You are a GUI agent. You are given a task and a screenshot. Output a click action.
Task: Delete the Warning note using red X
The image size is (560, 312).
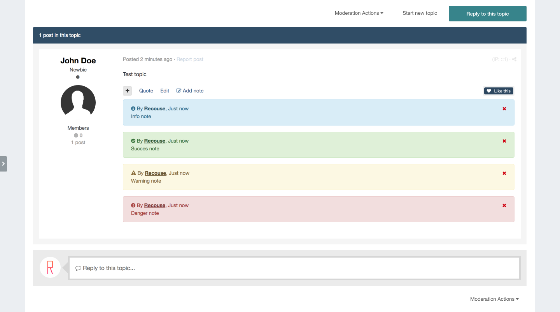504,173
